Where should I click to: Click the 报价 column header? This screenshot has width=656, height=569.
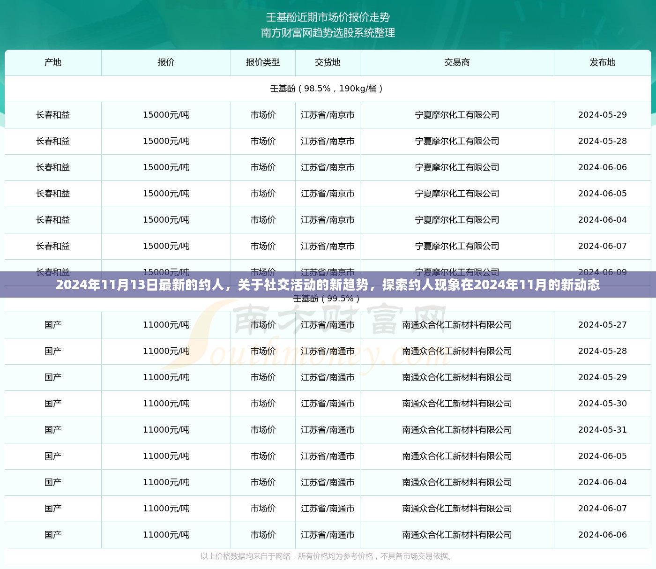point(166,62)
